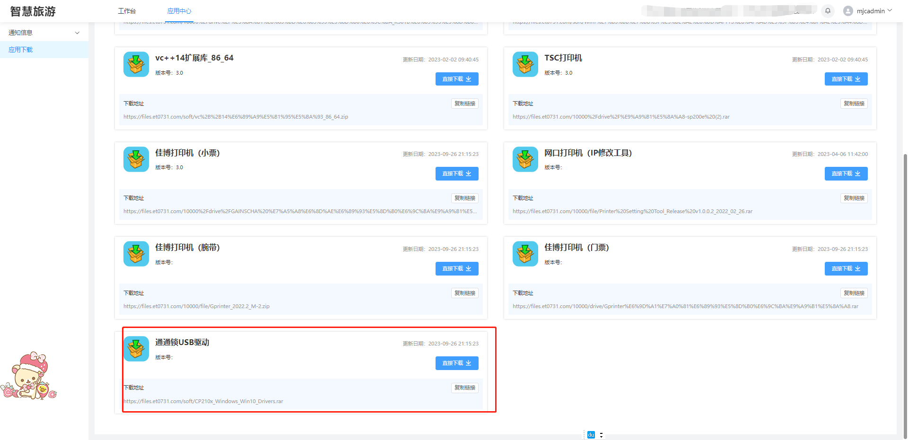Click the 佳博打印机（小票）app icon
This screenshot has height=440, width=908.
(136, 159)
